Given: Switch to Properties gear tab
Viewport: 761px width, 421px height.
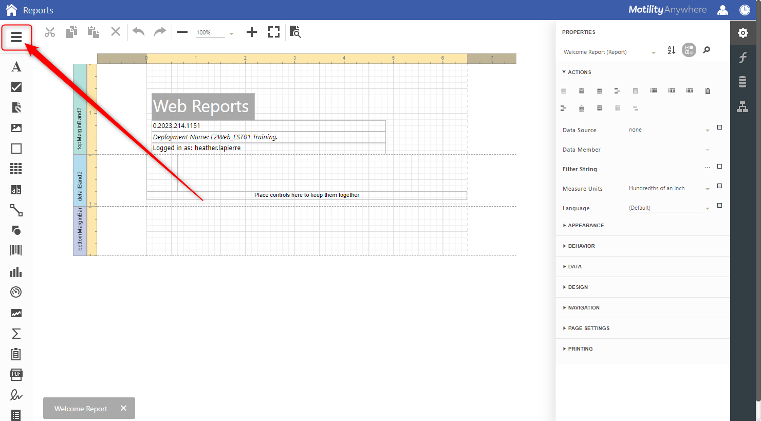Looking at the screenshot, I should [743, 33].
